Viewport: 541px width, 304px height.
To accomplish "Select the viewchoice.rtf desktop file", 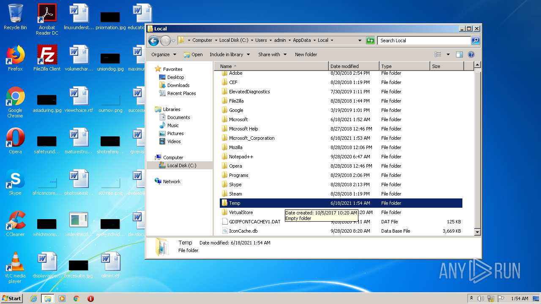I will 79,100.
